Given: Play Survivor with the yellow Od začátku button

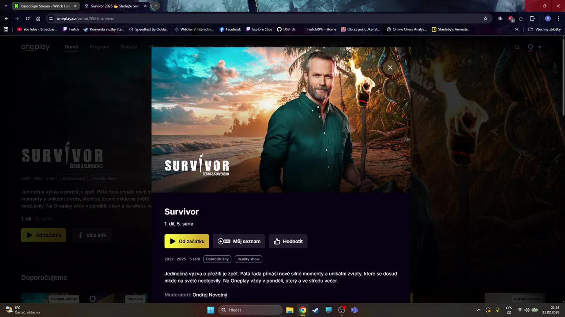Looking at the screenshot, I should 187,241.
